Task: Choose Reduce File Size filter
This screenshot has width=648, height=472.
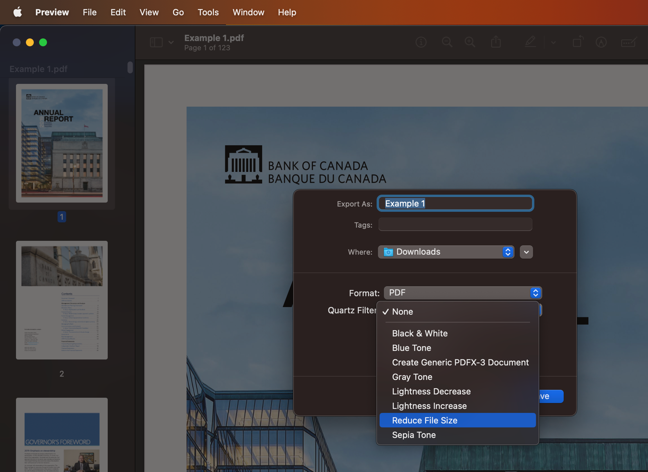Action: pos(458,420)
